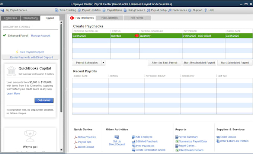
Task: Click the Payroll Schedules button
Action: pyautogui.click(x=87, y=63)
